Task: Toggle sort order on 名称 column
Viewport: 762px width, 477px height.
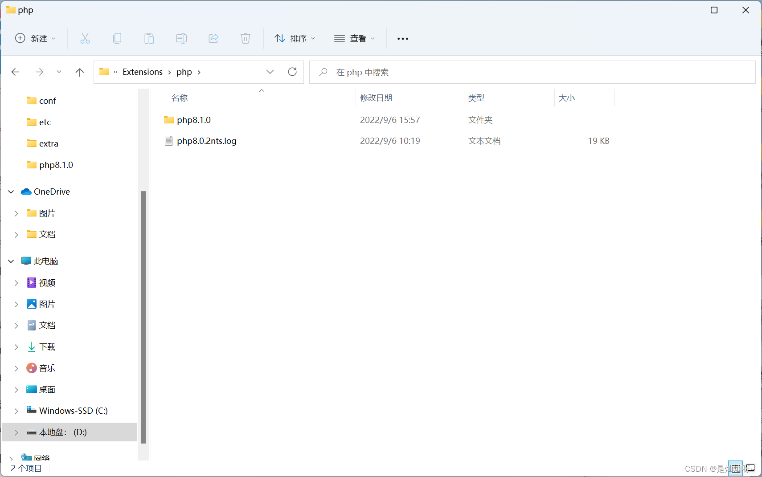Action: click(180, 98)
